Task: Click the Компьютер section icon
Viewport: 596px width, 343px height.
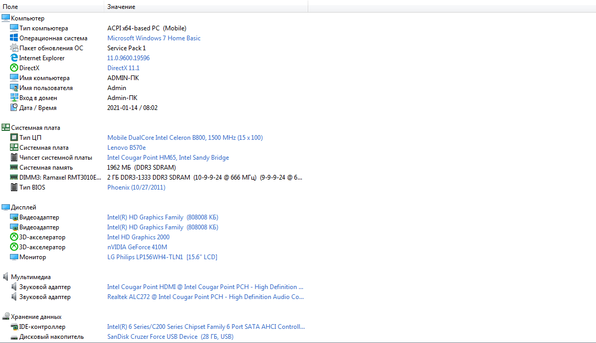Action: pyautogui.click(x=6, y=18)
